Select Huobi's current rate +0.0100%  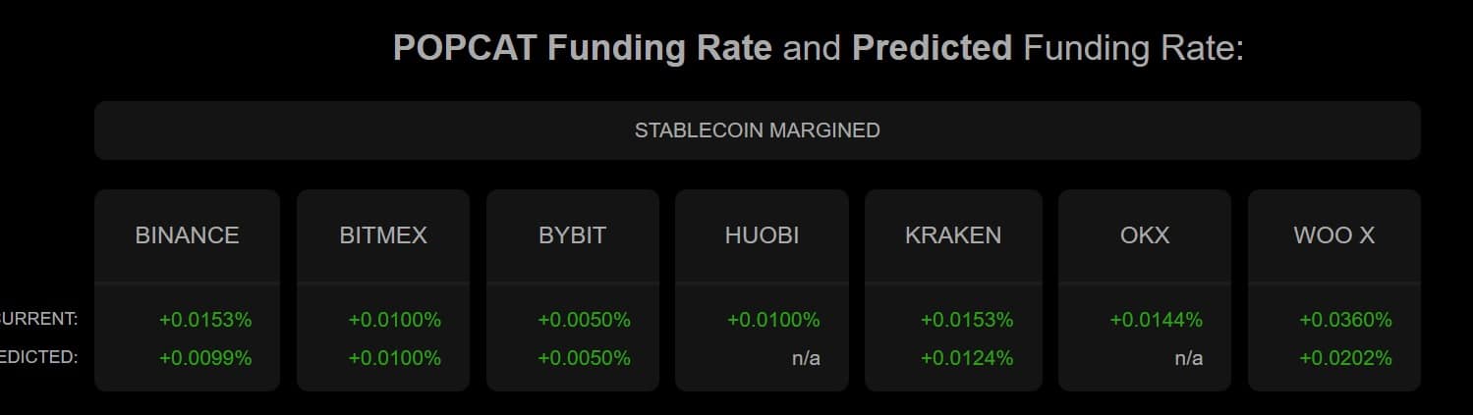click(773, 320)
